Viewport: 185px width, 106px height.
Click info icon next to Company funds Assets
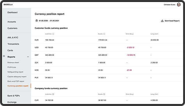104,94
